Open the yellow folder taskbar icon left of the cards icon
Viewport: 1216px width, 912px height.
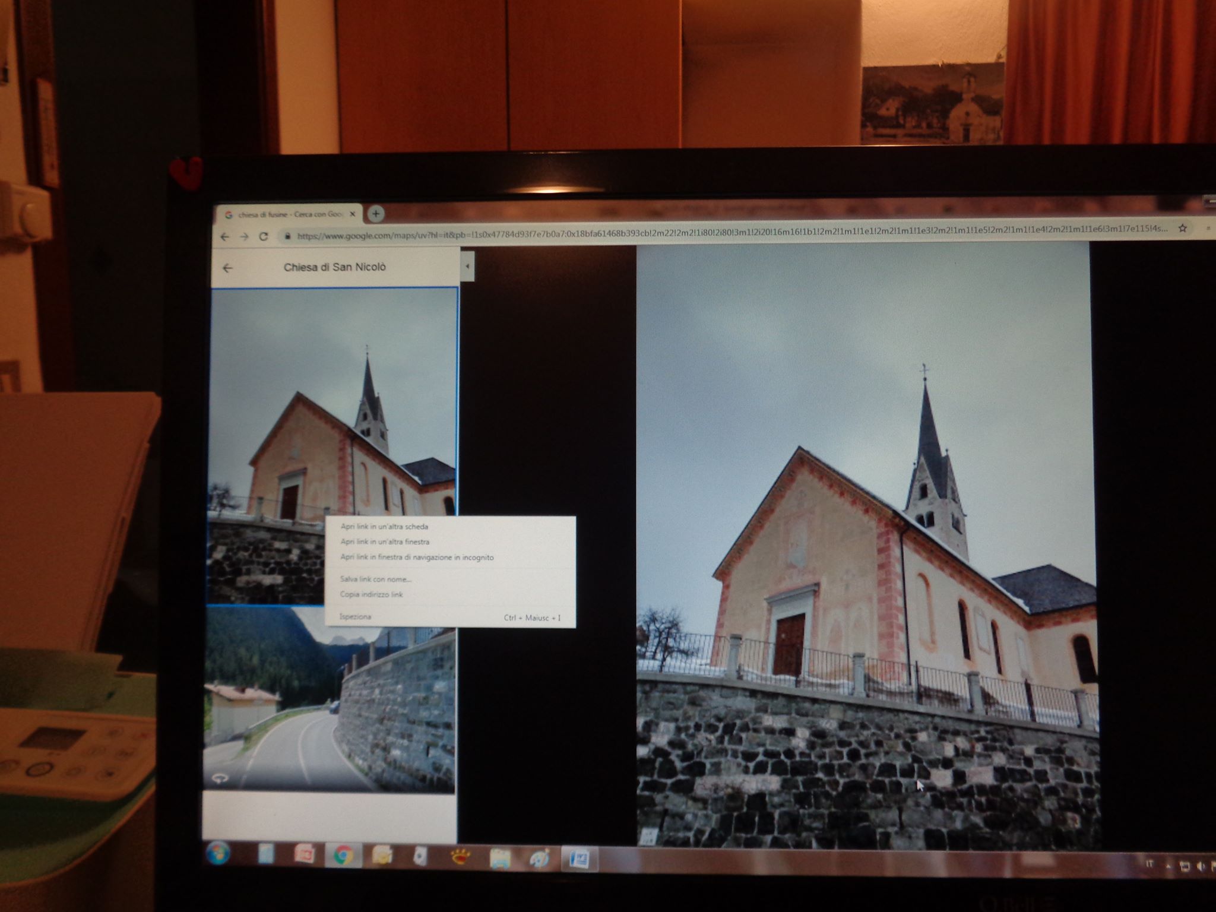click(381, 856)
